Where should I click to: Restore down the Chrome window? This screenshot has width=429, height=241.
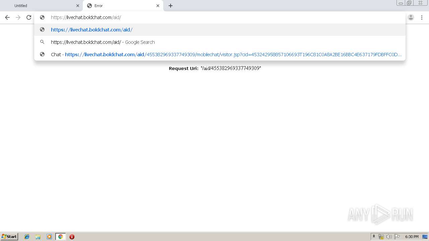pos(409,3)
